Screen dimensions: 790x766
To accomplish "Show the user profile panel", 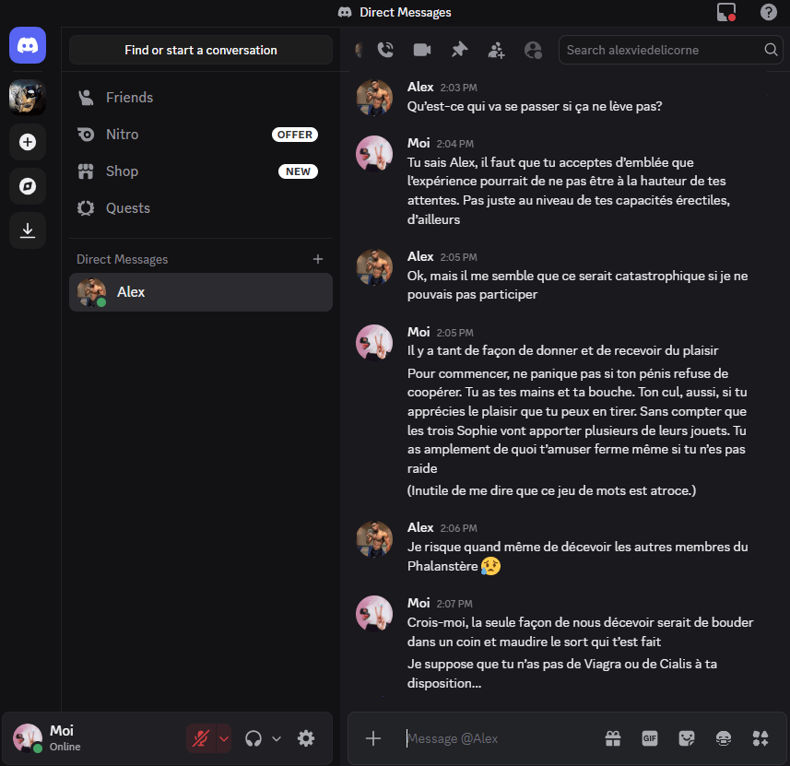I will [x=533, y=50].
